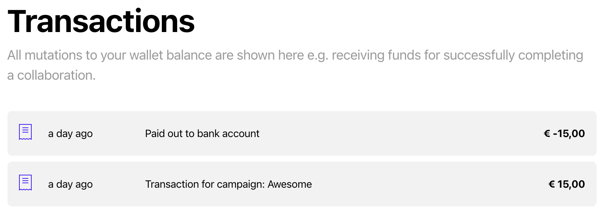613x219 pixels.
Task: Open the Transaction for campaign: Awesome entry
Action: click(228, 184)
